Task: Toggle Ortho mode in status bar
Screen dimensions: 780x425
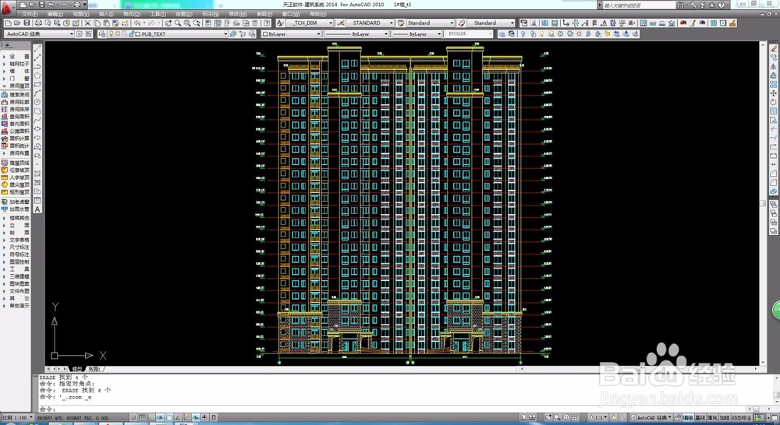Action: pos(151,417)
